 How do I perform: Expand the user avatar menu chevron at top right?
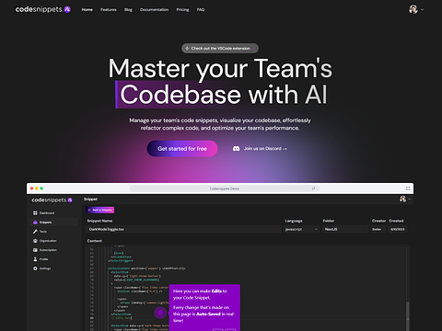coord(423,9)
